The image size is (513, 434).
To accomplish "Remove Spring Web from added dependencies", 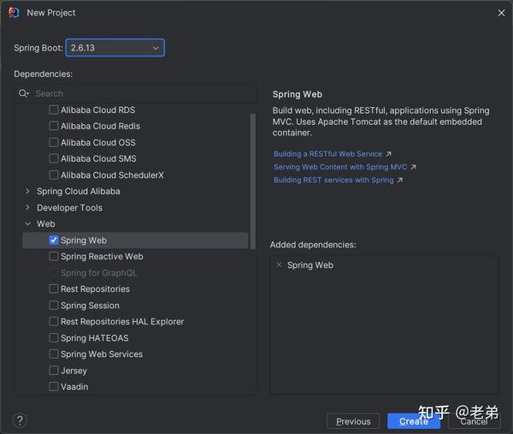I will [x=279, y=265].
